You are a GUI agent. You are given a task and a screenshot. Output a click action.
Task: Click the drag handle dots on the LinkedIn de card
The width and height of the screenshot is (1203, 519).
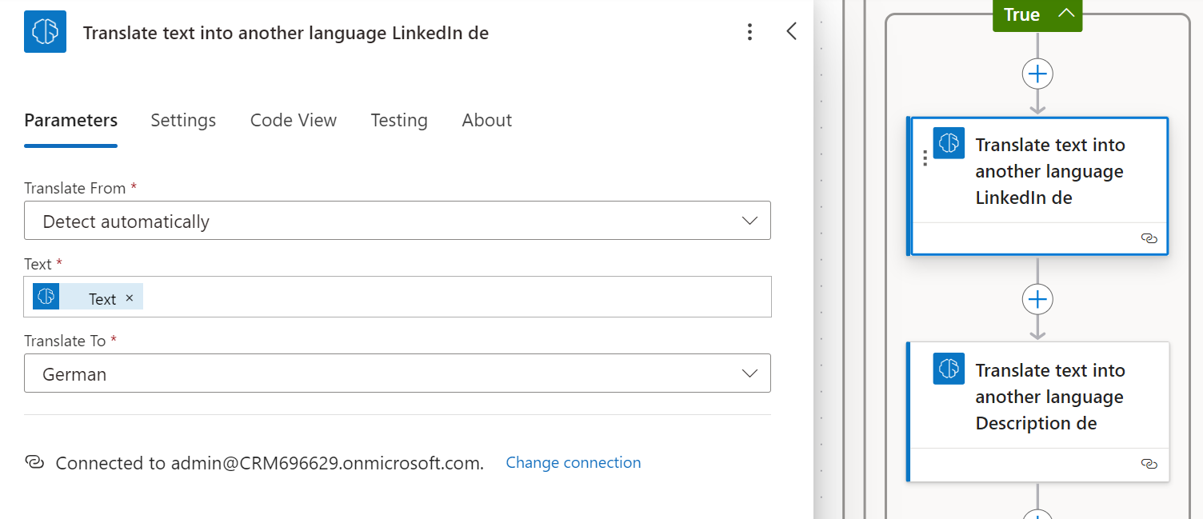click(925, 158)
